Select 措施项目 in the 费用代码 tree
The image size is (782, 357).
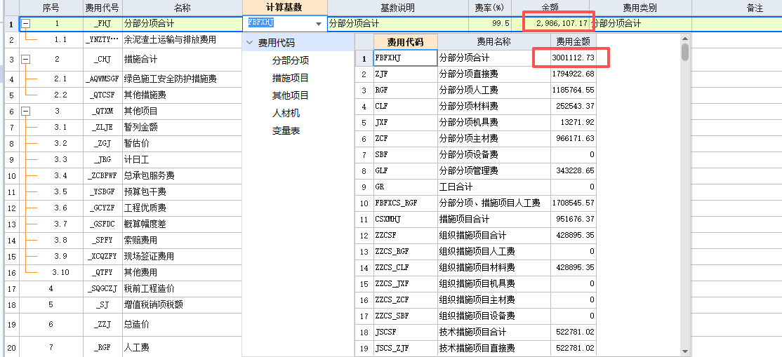coord(290,78)
